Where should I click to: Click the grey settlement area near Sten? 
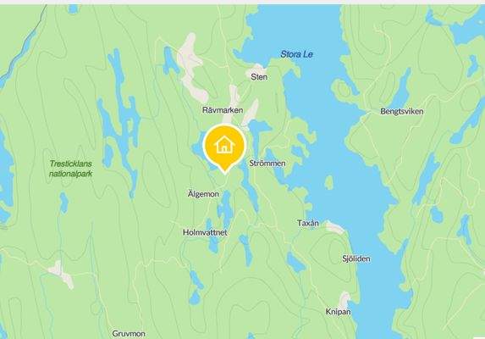pyautogui.click(x=255, y=69)
